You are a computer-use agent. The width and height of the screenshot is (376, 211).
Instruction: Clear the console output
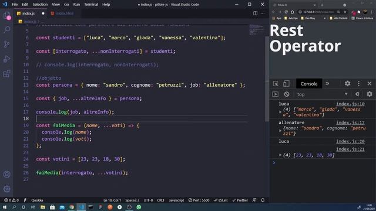click(x=287, y=94)
